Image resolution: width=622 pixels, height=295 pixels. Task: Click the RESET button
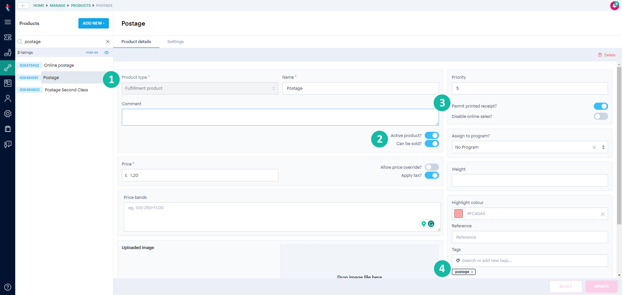pos(566,287)
